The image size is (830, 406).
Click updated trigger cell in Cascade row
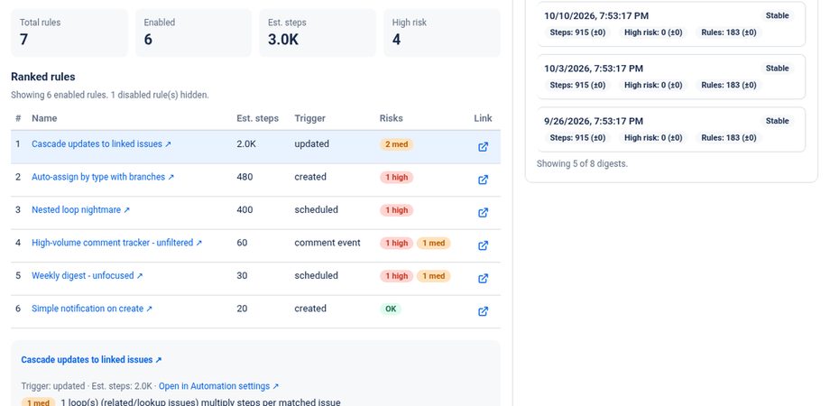tap(312, 144)
